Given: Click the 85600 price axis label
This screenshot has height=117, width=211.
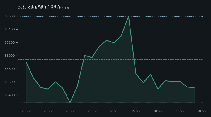Looking at the screenshot, I should (x=10, y=82).
